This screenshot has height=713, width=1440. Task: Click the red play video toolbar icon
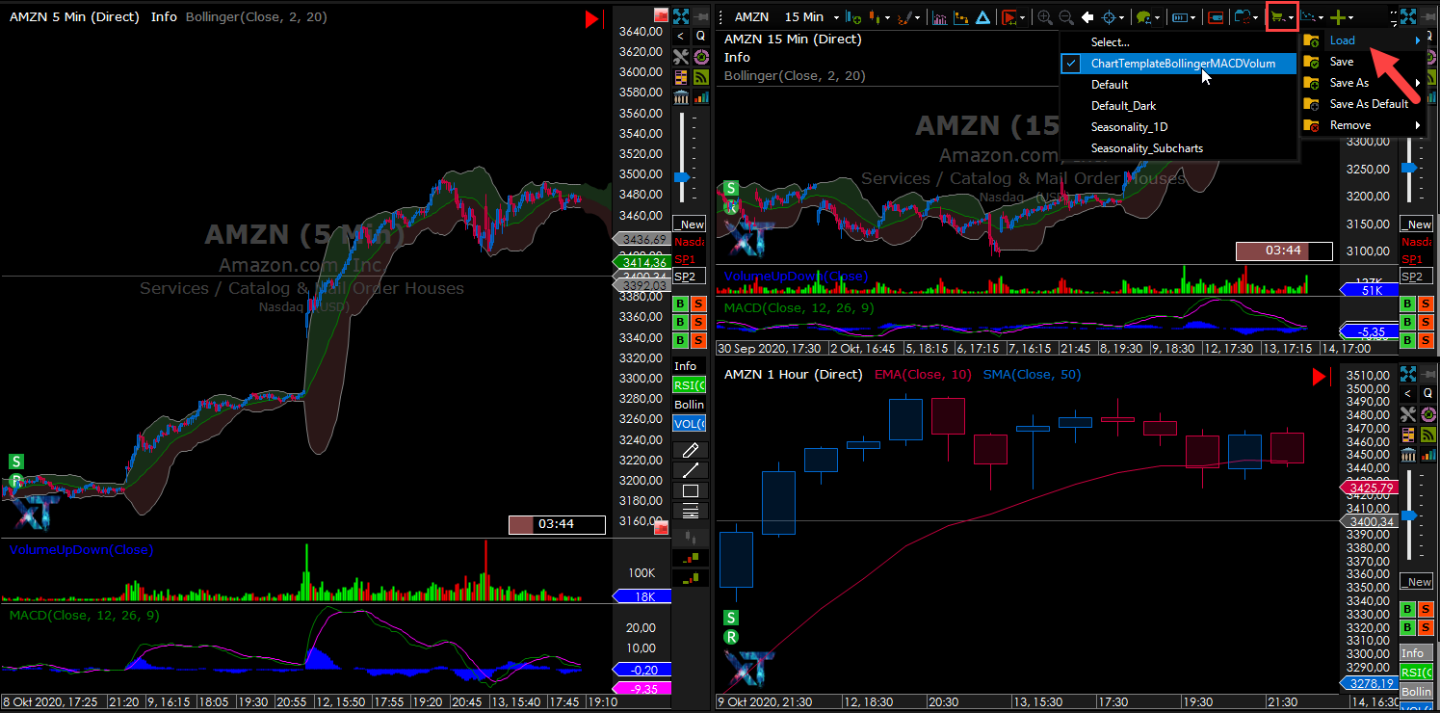(x=1010, y=17)
